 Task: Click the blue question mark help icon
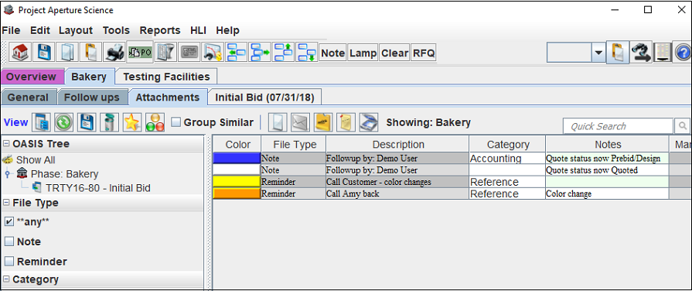[683, 53]
